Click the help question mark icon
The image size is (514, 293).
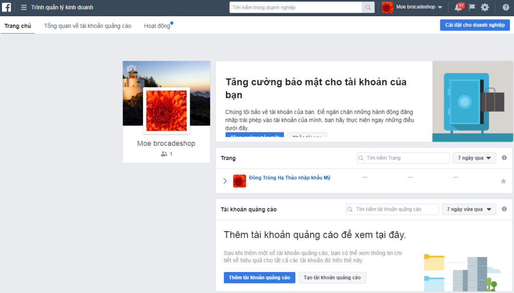tap(506, 7)
